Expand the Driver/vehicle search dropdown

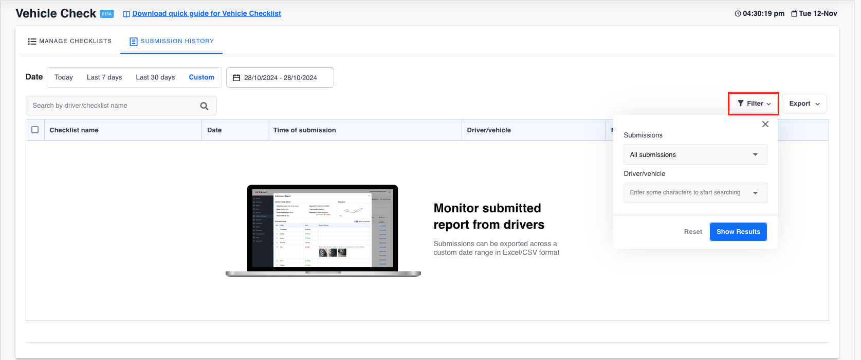click(755, 193)
